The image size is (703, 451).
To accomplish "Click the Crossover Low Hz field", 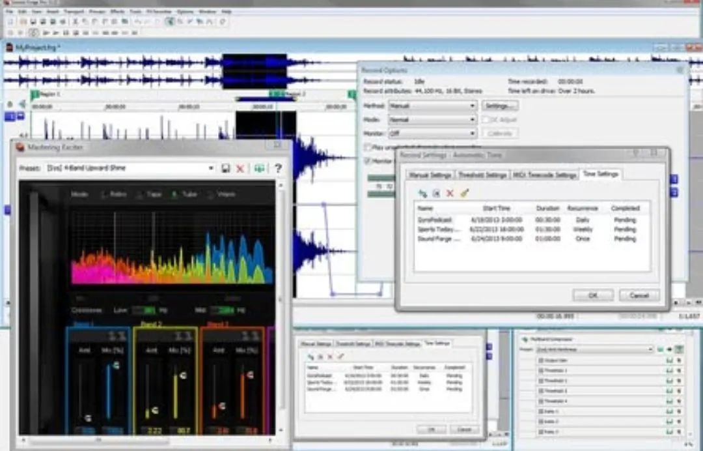I will coord(145,310).
